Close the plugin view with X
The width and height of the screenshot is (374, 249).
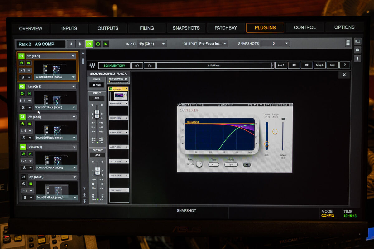tap(344, 75)
